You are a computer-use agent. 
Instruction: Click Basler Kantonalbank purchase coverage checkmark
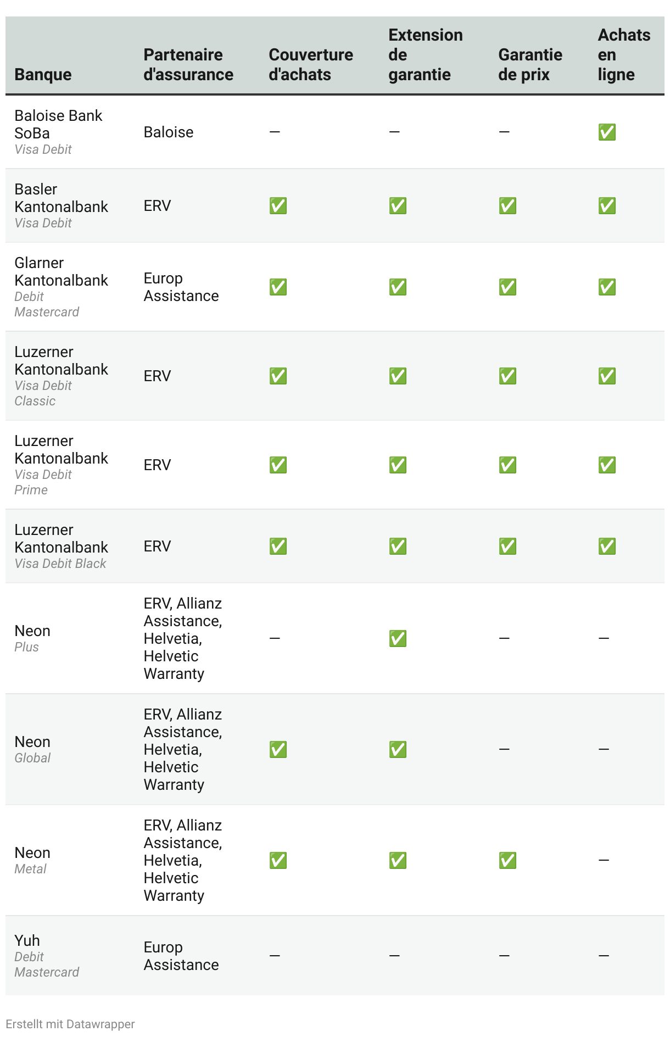(278, 206)
